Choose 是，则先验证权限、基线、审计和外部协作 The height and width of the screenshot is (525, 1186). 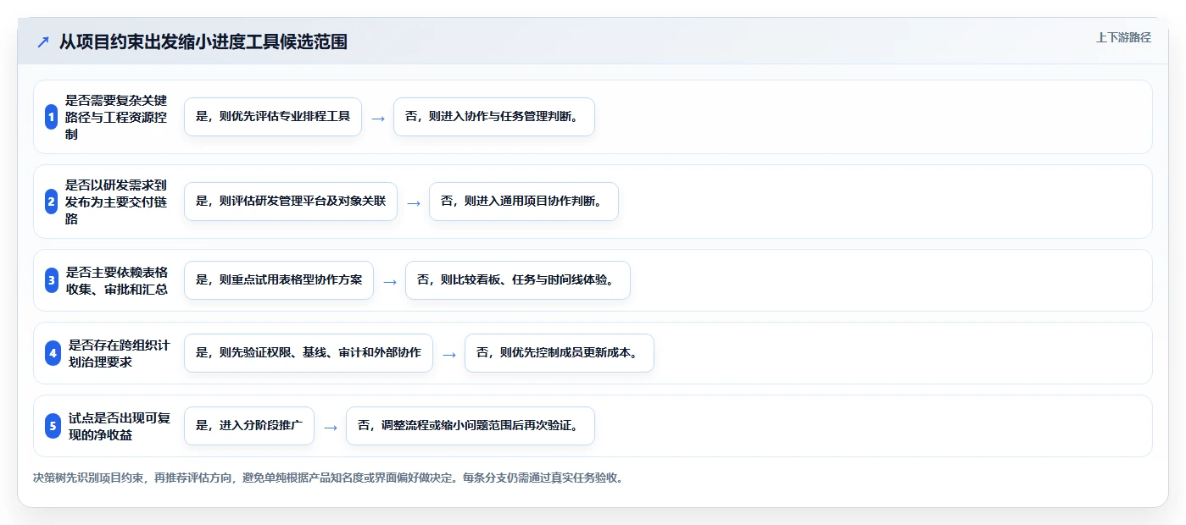click(x=309, y=353)
